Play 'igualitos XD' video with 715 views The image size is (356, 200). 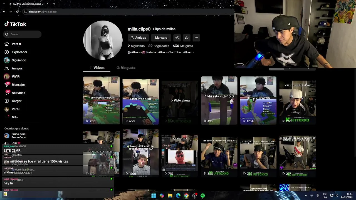pyautogui.click(x=180, y=153)
